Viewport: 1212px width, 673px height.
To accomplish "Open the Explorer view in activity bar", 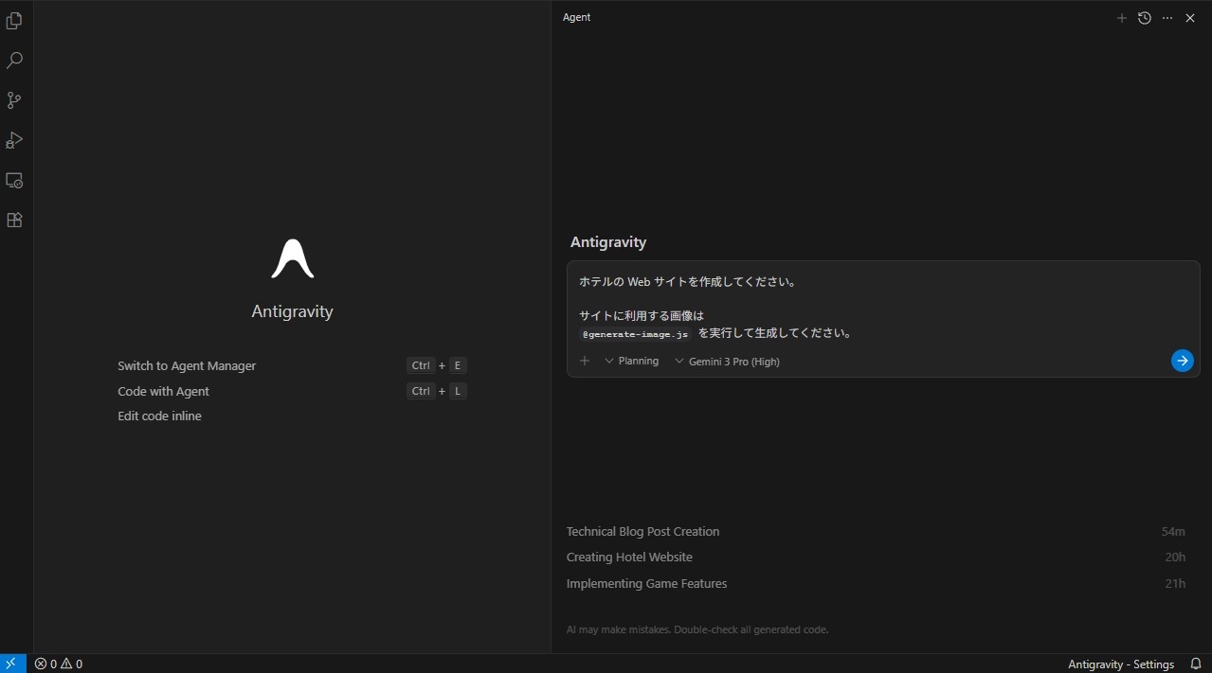I will pos(14,21).
